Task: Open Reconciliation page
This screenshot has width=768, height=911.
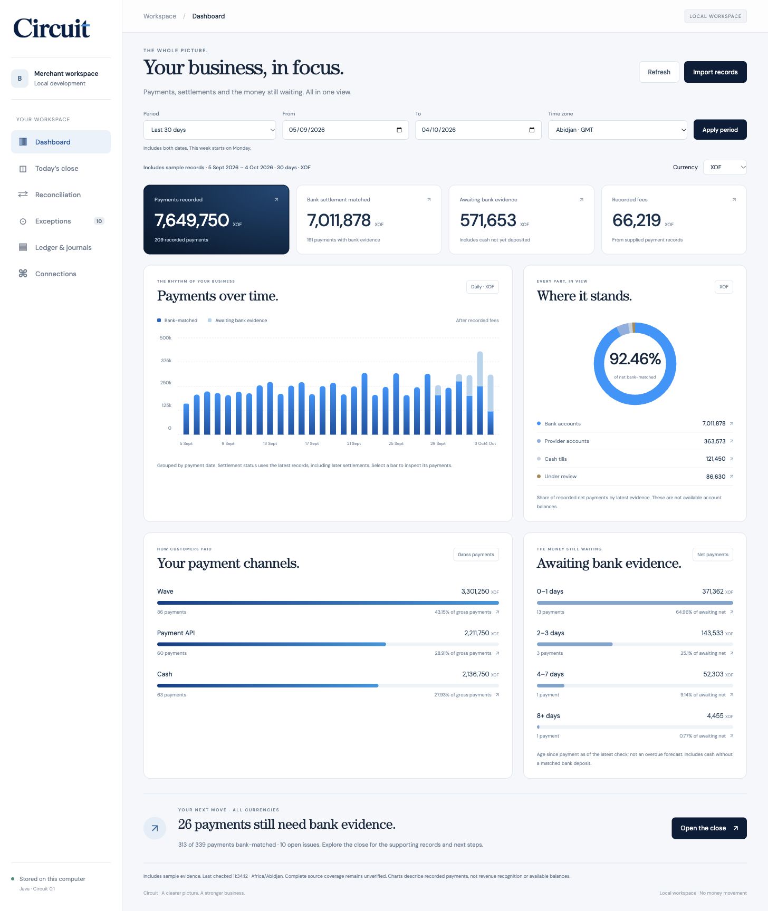Action: 61,195
